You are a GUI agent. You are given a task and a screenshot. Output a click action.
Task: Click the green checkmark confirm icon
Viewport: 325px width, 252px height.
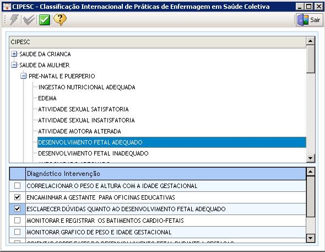(45, 20)
